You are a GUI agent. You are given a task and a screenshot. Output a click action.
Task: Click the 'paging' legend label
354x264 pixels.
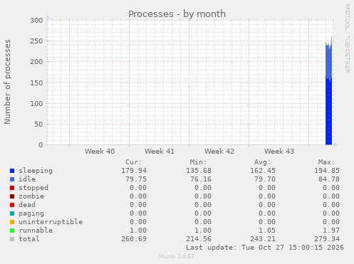pos(31,213)
